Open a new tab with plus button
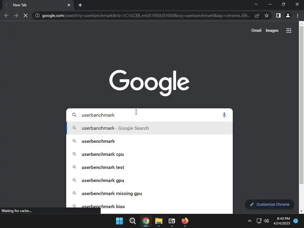 click(80, 5)
